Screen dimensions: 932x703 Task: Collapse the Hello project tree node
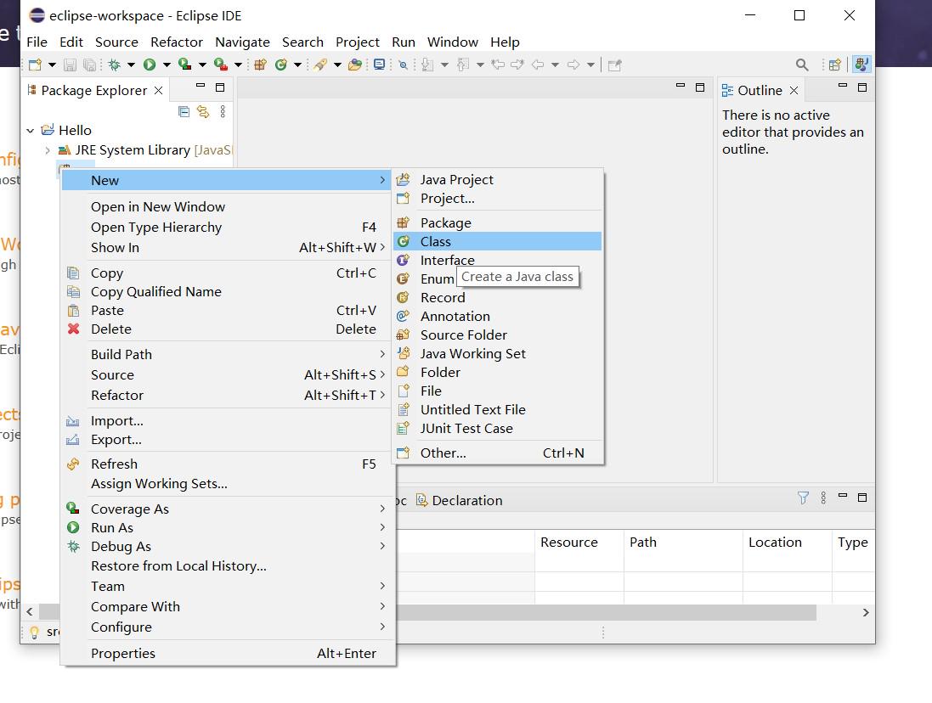pyautogui.click(x=31, y=130)
